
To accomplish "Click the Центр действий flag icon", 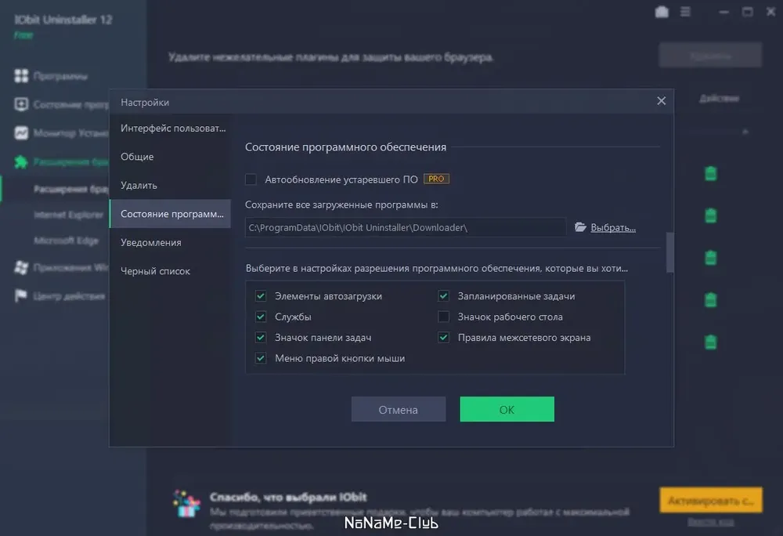I will point(20,295).
